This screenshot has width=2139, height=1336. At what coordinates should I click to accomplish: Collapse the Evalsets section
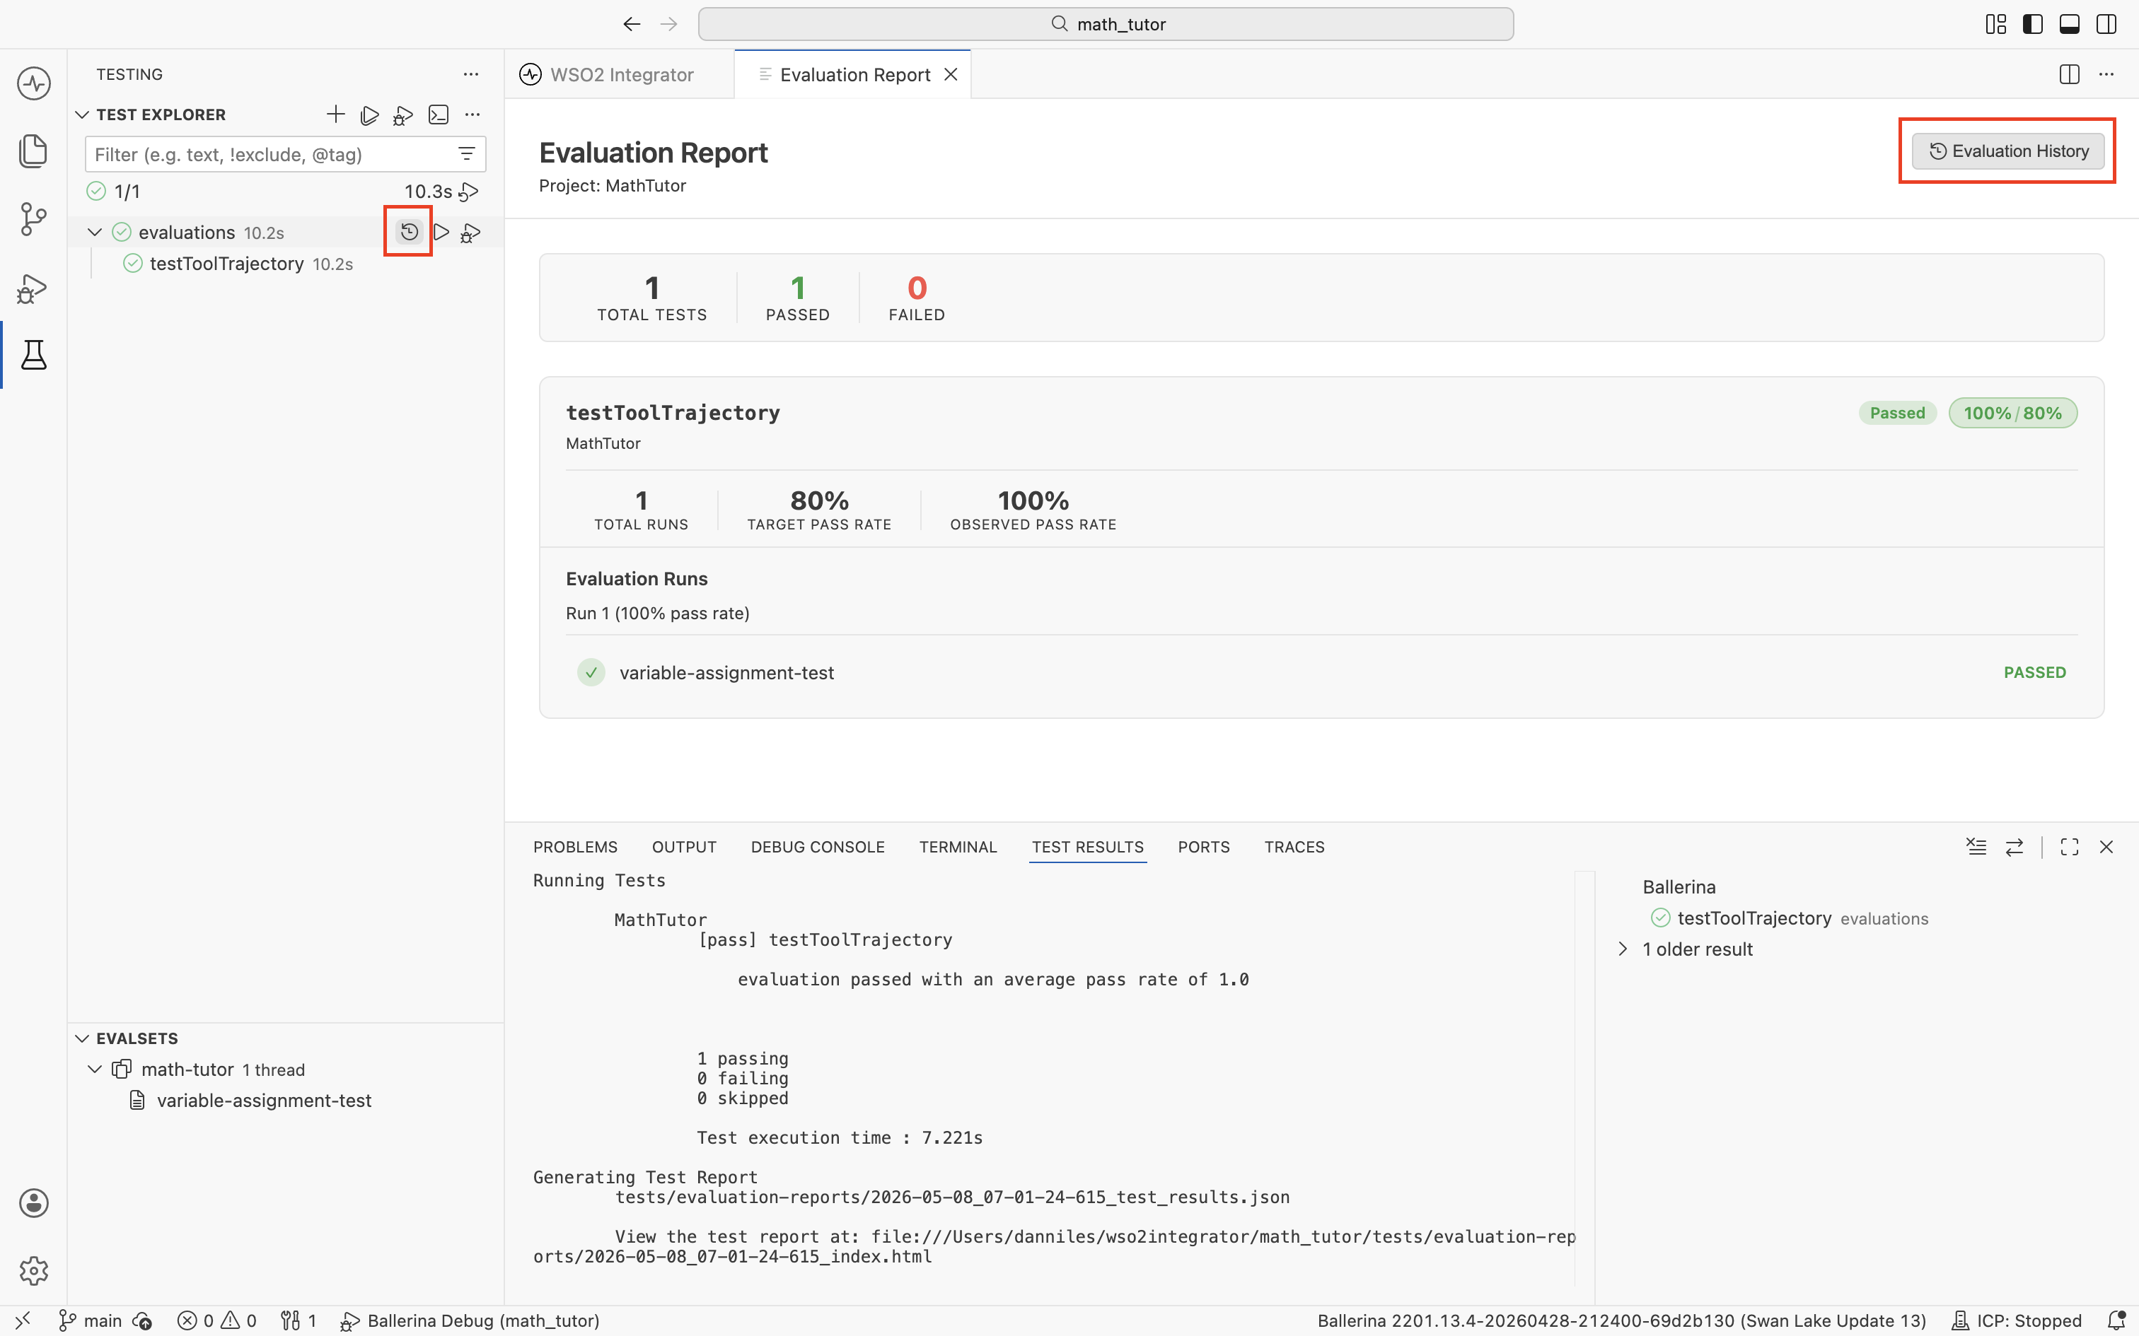point(82,1038)
